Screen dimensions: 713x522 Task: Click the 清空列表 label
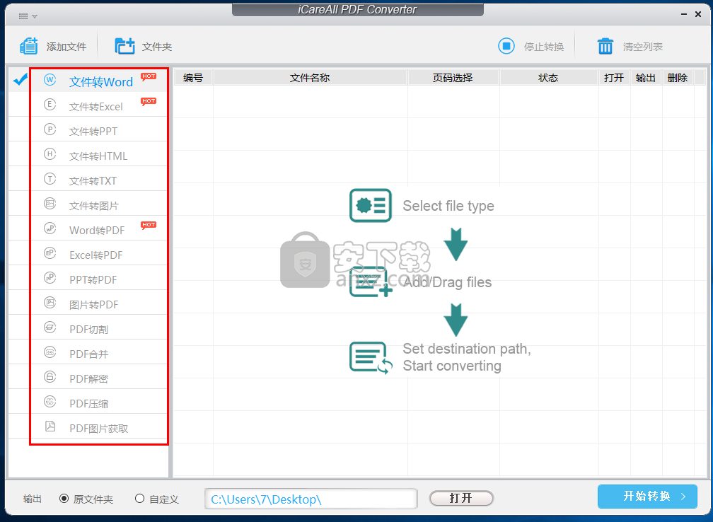[x=643, y=47]
